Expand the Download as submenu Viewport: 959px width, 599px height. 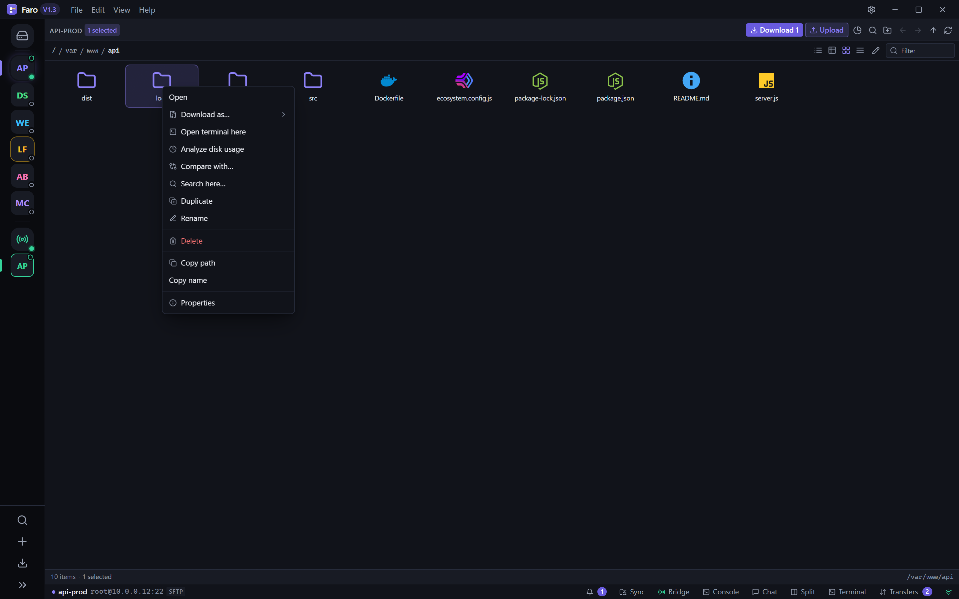pos(228,114)
